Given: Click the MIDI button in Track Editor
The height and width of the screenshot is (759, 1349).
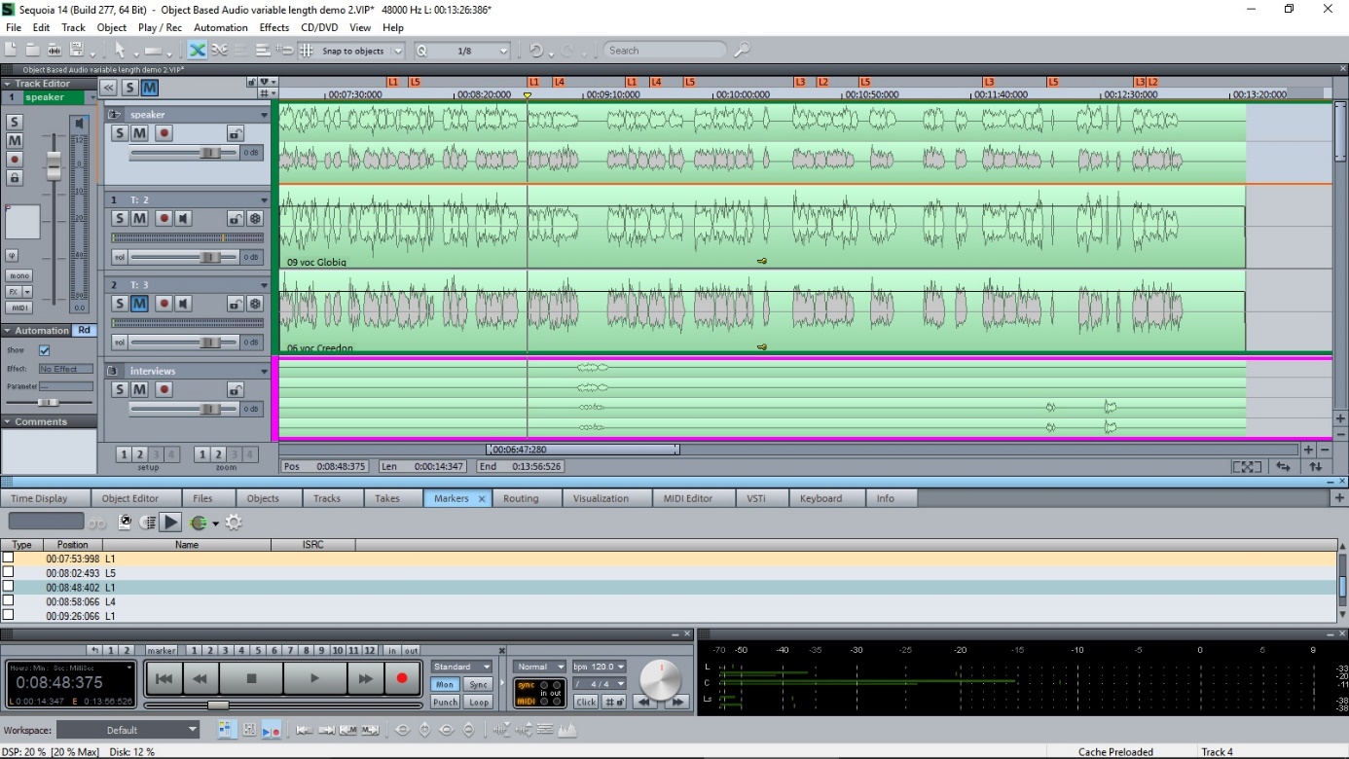Looking at the screenshot, I should (18, 307).
